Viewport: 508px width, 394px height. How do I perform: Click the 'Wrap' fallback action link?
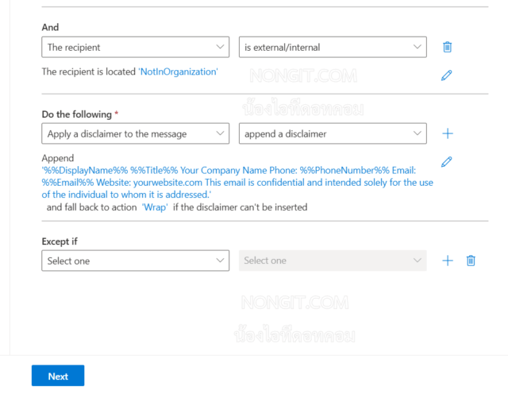pyautogui.click(x=155, y=207)
